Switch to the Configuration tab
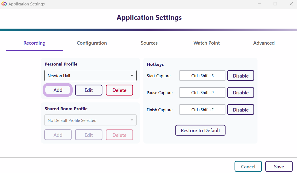Image resolution: width=297 pixels, height=173 pixels. 92,43
